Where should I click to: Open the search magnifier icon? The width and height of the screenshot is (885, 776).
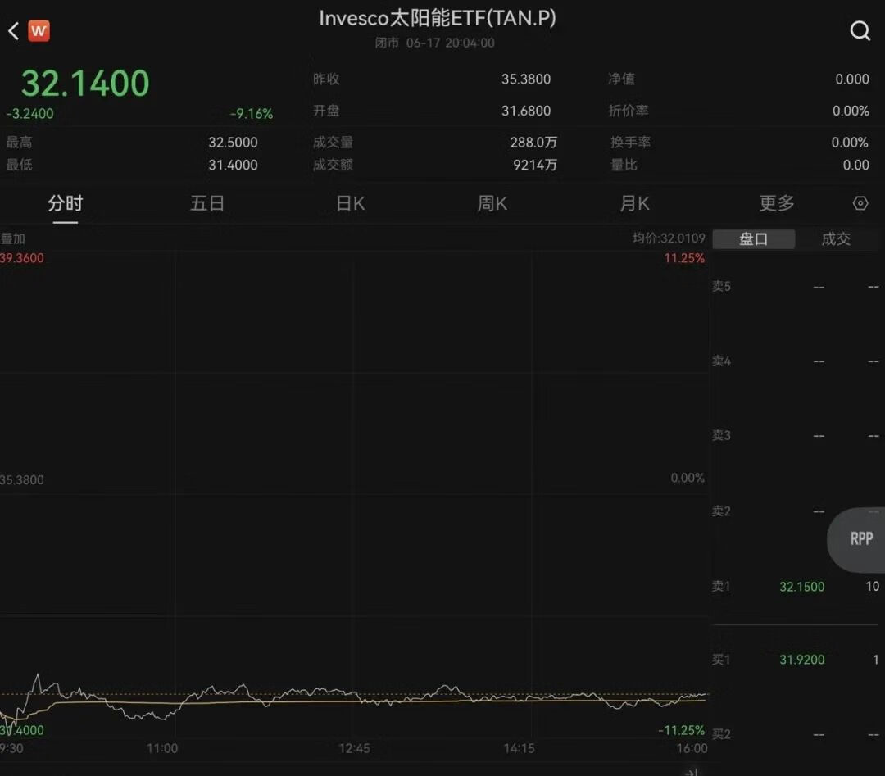tap(860, 30)
